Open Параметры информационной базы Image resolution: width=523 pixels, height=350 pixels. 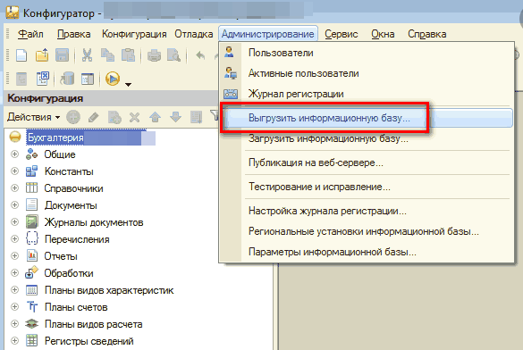367,252
